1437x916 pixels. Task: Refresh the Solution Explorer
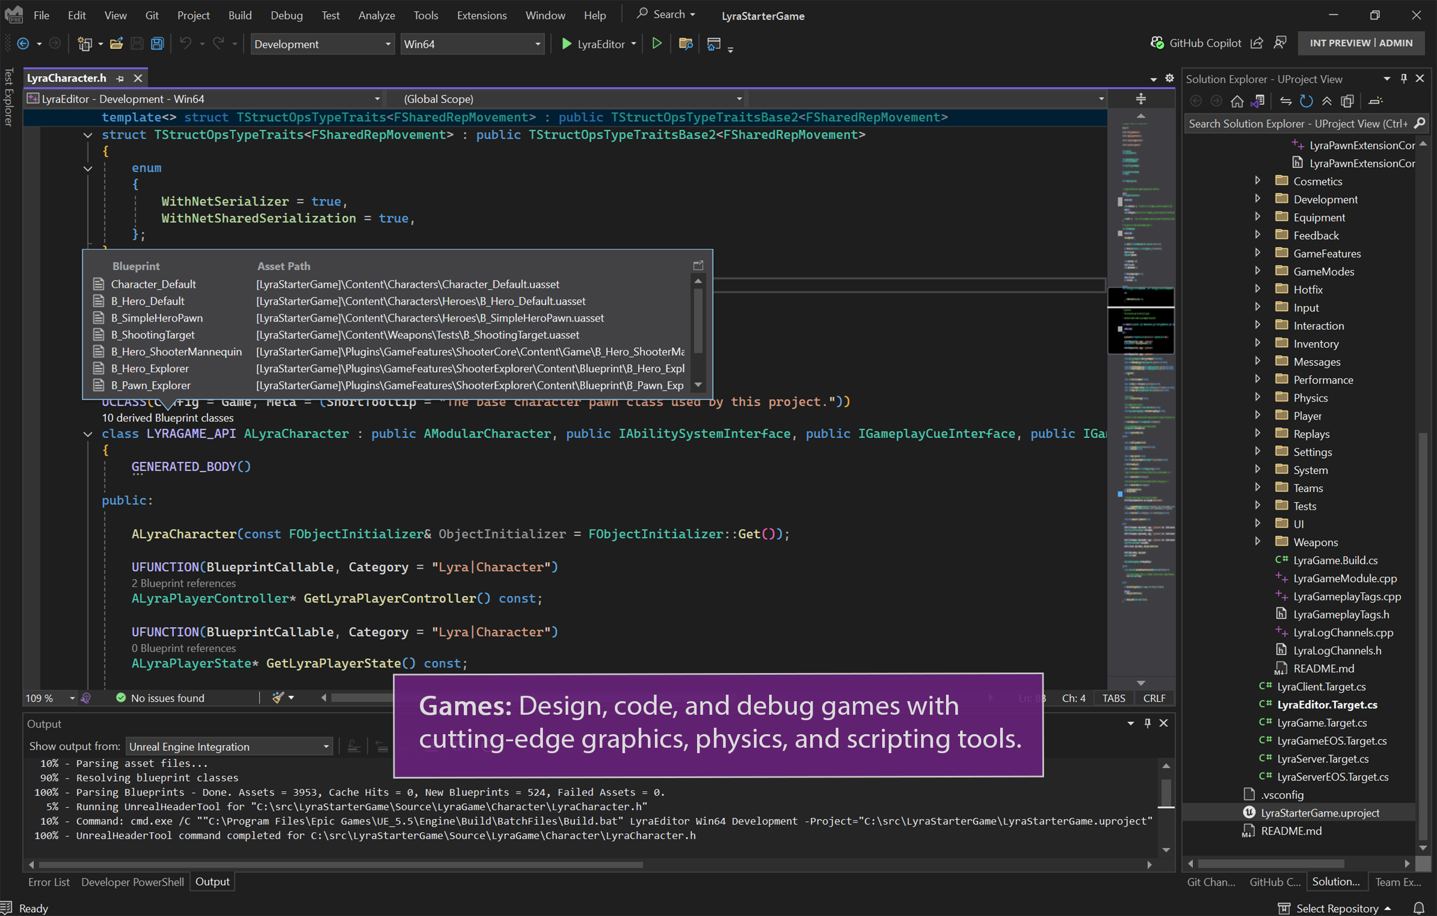pyautogui.click(x=1307, y=101)
